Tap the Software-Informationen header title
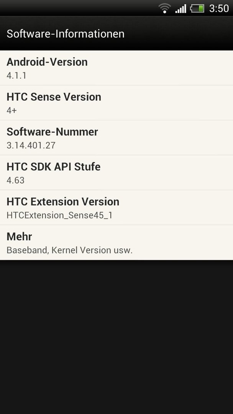Viewport: 233px width, 414px height. (x=66, y=34)
